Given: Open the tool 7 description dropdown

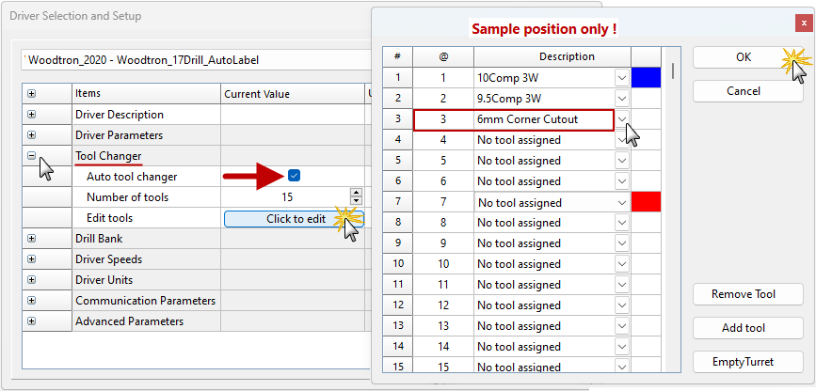Looking at the screenshot, I should pos(622,202).
